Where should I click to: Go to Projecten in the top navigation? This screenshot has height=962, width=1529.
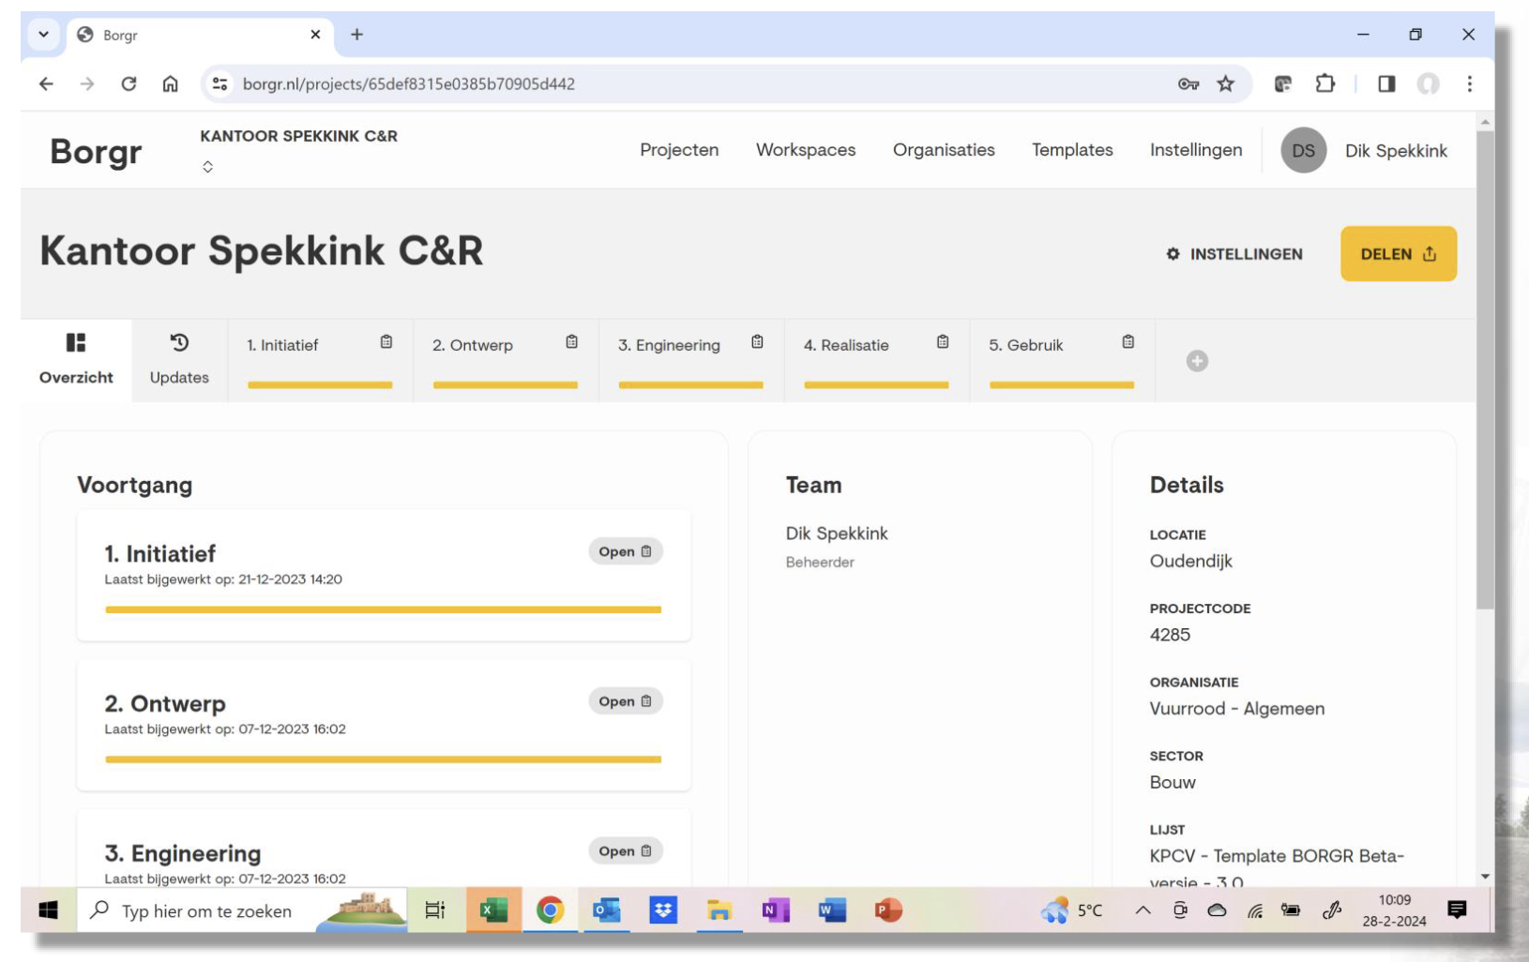click(x=679, y=150)
